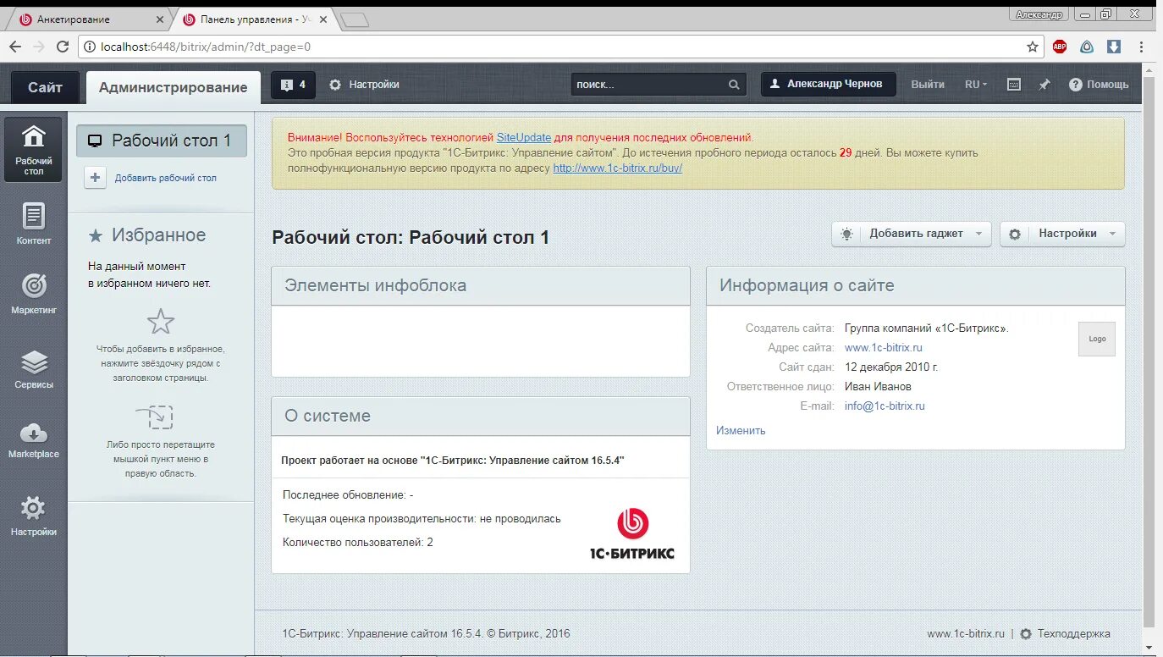The height and width of the screenshot is (657, 1163).
Task: Click the download arrow extension icon
Action: click(x=1114, y=47)
